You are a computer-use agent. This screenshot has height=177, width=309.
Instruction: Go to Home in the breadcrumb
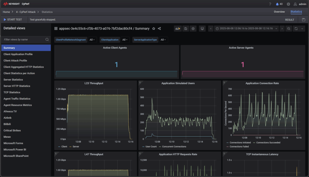click(6, 12)
